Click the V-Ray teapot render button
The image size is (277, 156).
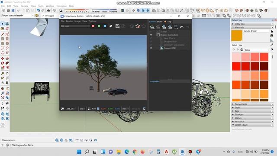(138, 26)
